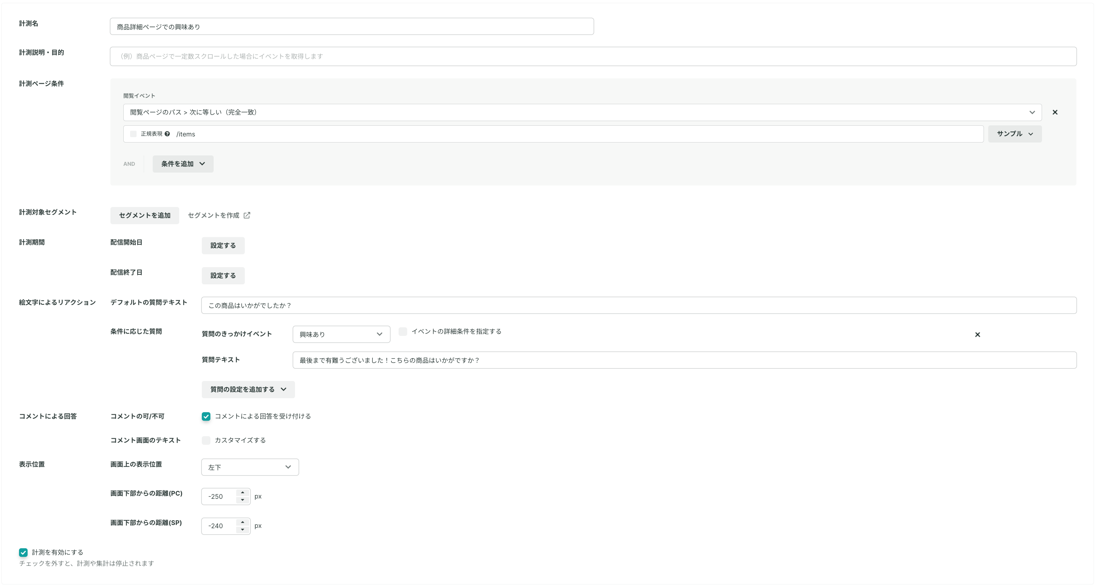The height and width of the screenshot is (588, 1099).
Task: Remove the 閲覧イベント condition with the X icon
Action: pos(1055,112)
